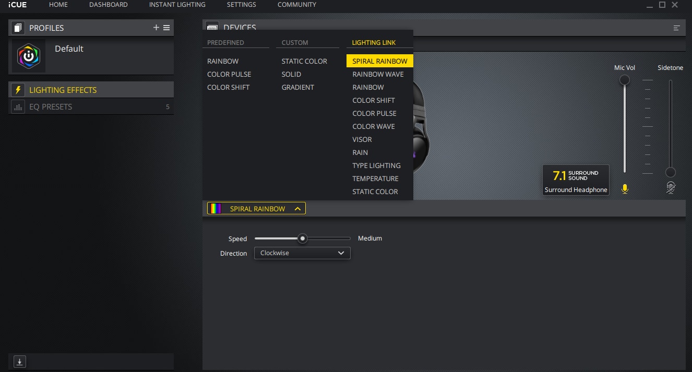This screenshot has width=692, height=372.
Task: Click the Lighting Effects lightning bolt icon
Action: pos(18,90)
